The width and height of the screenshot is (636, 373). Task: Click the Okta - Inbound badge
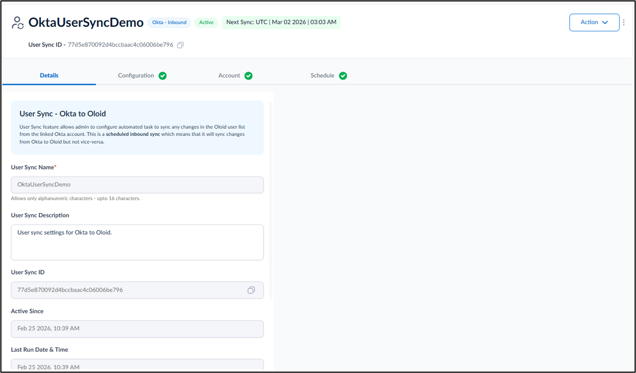169,22
